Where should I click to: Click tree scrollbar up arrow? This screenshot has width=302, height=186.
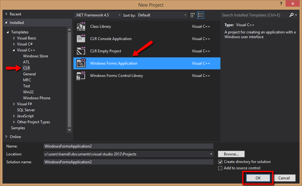pyautogui.click(x=70, y=30)
